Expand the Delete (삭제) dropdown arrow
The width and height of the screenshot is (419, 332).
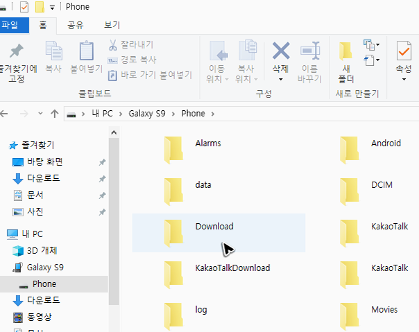pyautogui.click(x=280, y=79)
